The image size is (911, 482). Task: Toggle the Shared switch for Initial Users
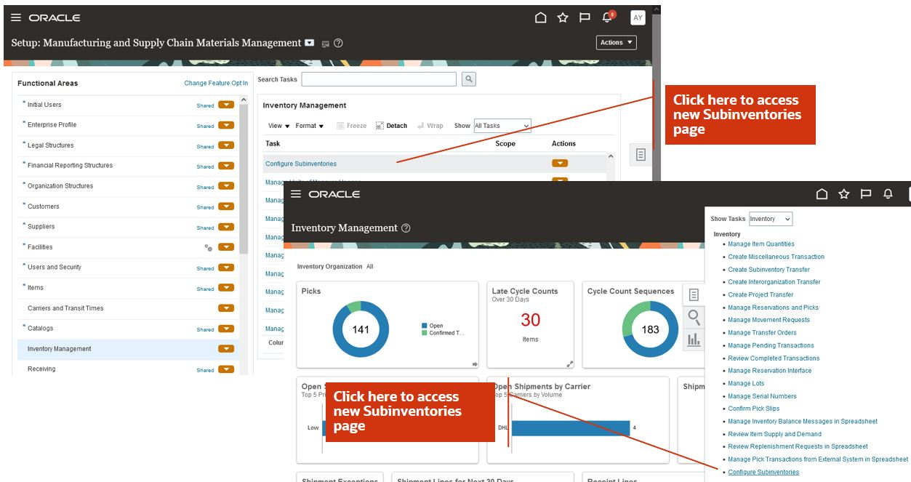227,105
